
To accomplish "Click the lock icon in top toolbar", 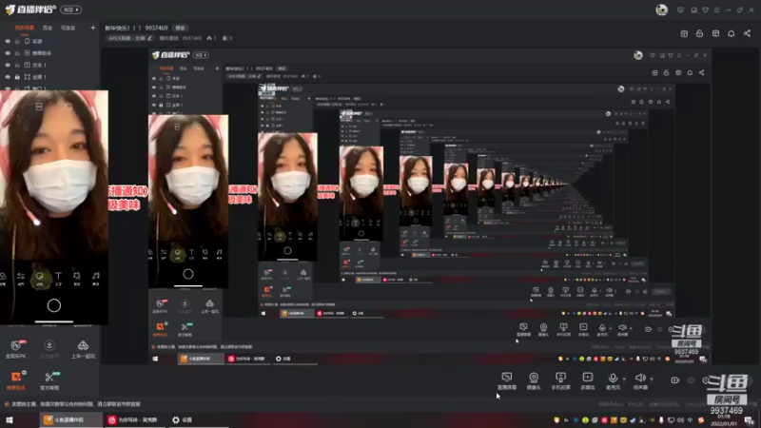I will (x=699, y=33).
